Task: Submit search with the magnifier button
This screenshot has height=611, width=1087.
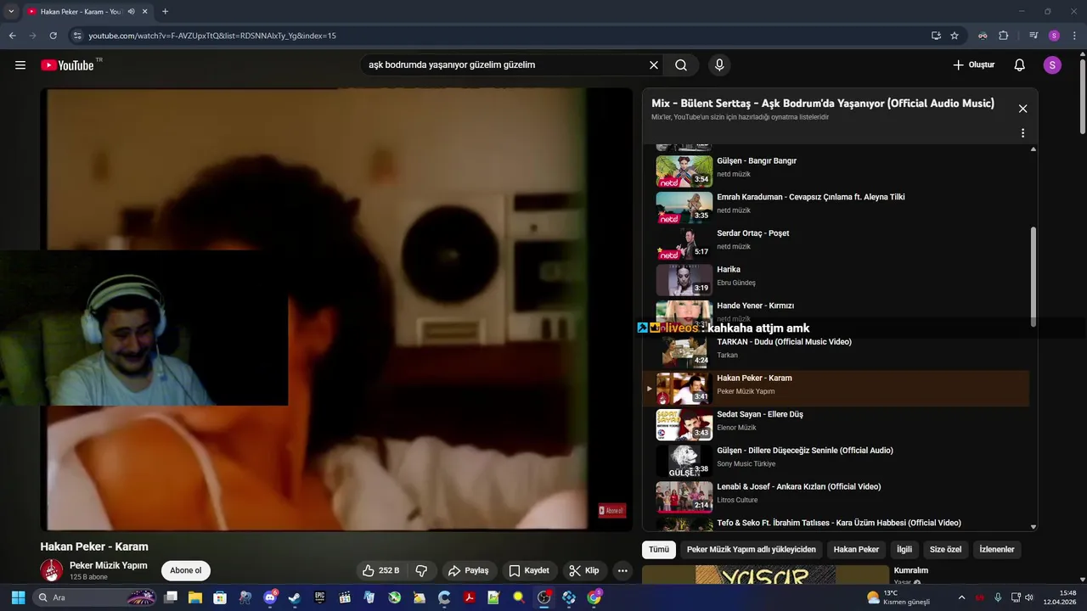Action: (681, 65)
